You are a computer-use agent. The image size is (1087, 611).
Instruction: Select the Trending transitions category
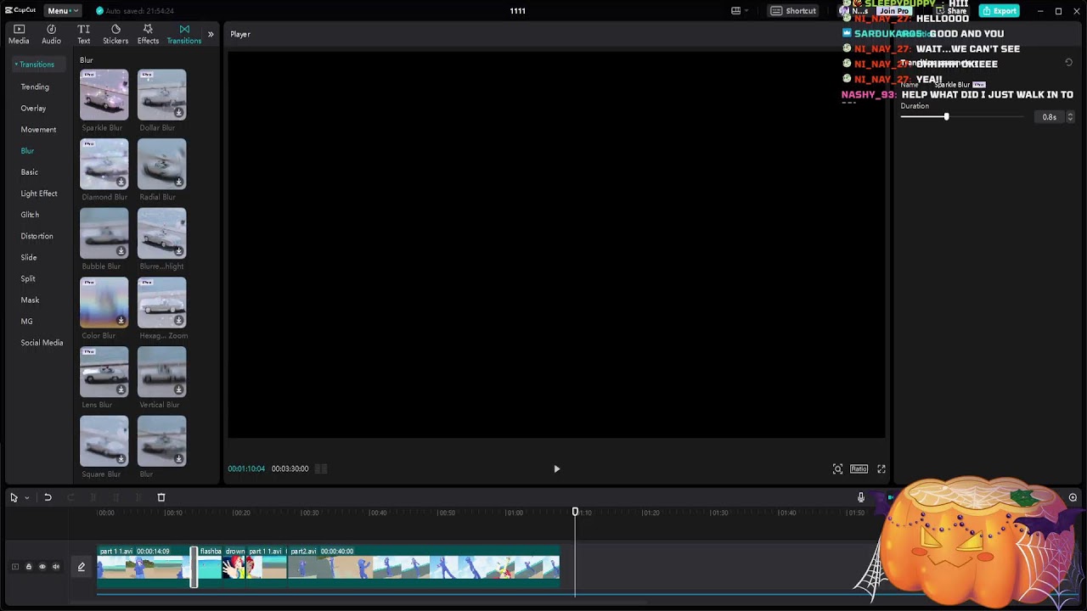[35, 87]
